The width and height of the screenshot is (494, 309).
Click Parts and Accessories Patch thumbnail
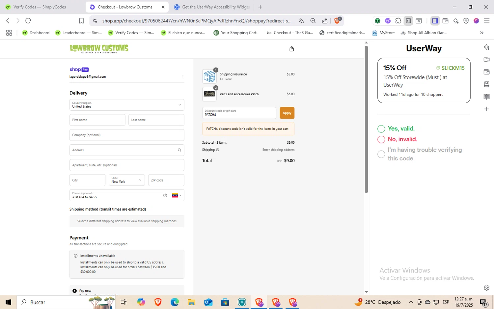pyautogui.click(x=209, y=94)
